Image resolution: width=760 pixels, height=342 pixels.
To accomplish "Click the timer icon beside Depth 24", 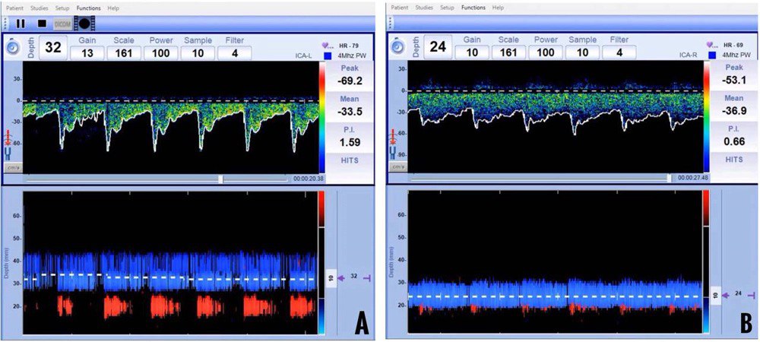I will click(x=398, y=47).
